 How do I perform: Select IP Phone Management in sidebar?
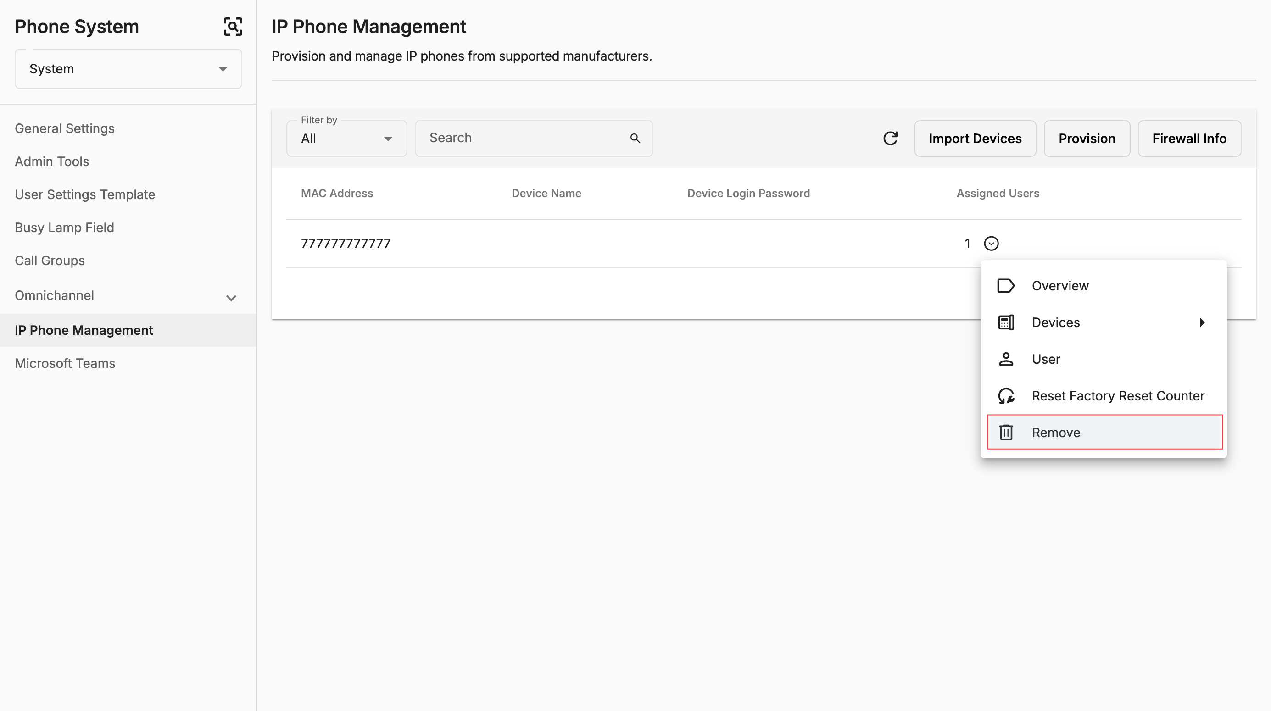128,331
